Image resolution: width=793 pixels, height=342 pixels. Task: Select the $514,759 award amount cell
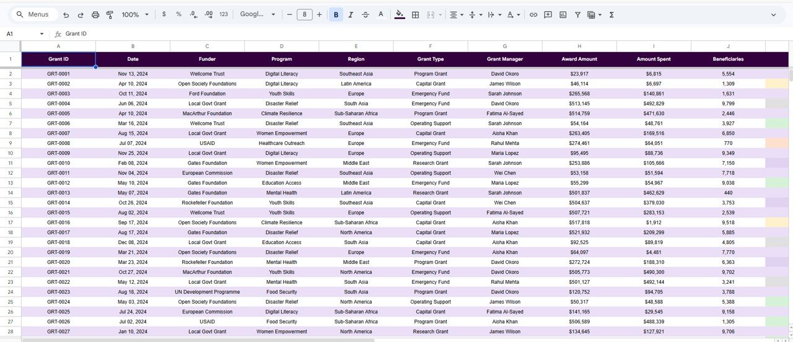coord(579,113)
